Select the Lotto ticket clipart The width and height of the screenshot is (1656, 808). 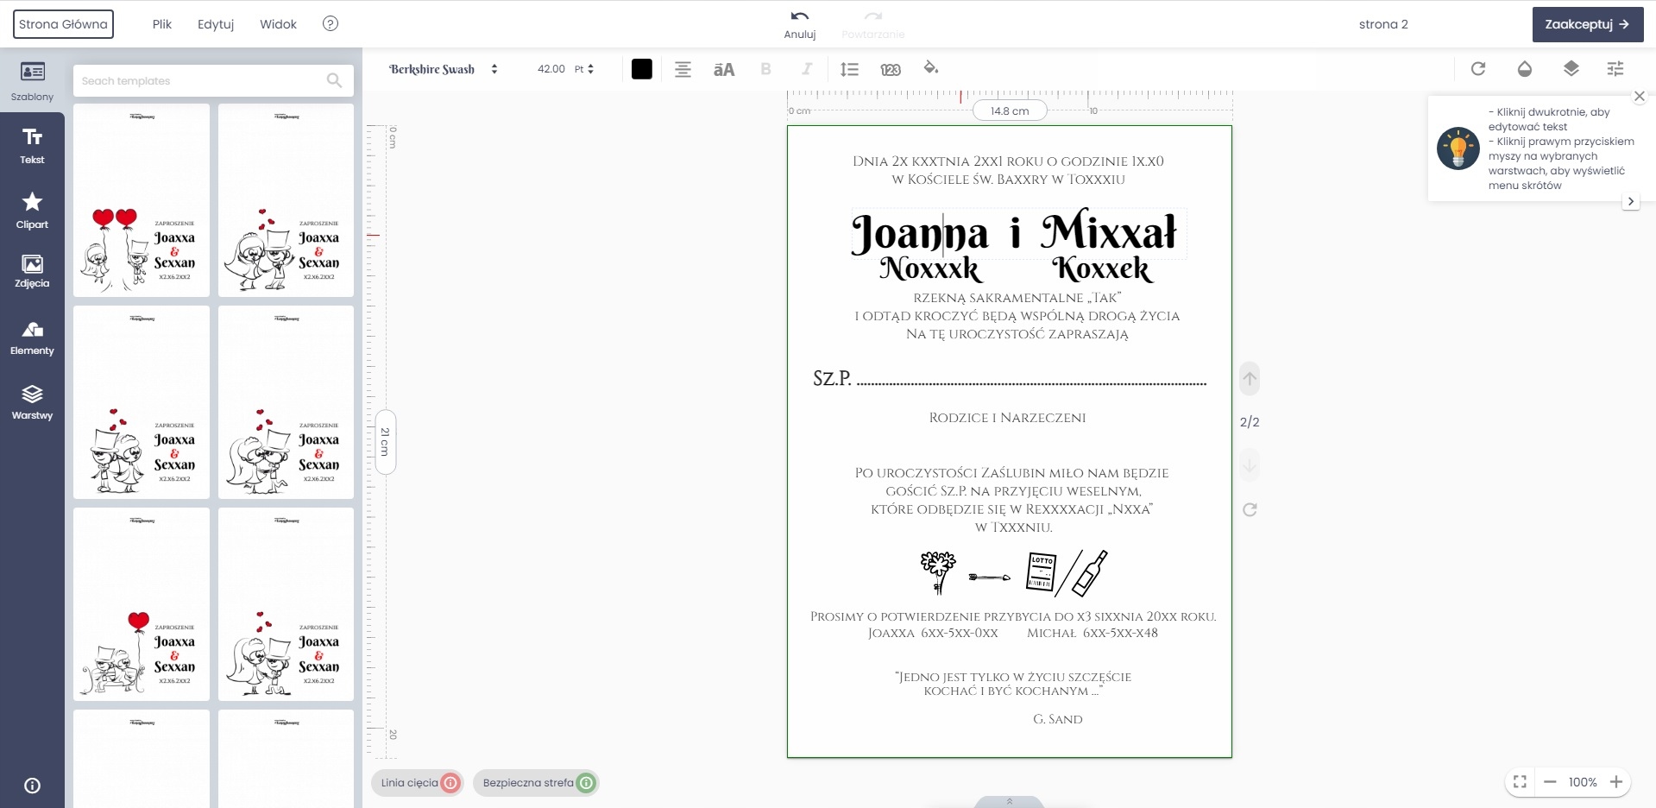point(1042,572)
